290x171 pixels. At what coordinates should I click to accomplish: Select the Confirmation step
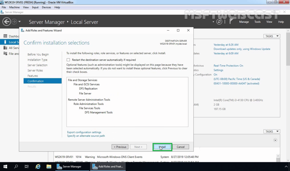click(42, 81)
